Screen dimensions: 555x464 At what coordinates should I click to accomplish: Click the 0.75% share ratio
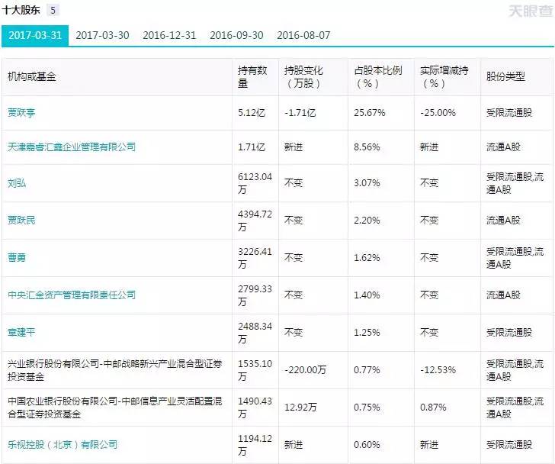pos(367,408)
